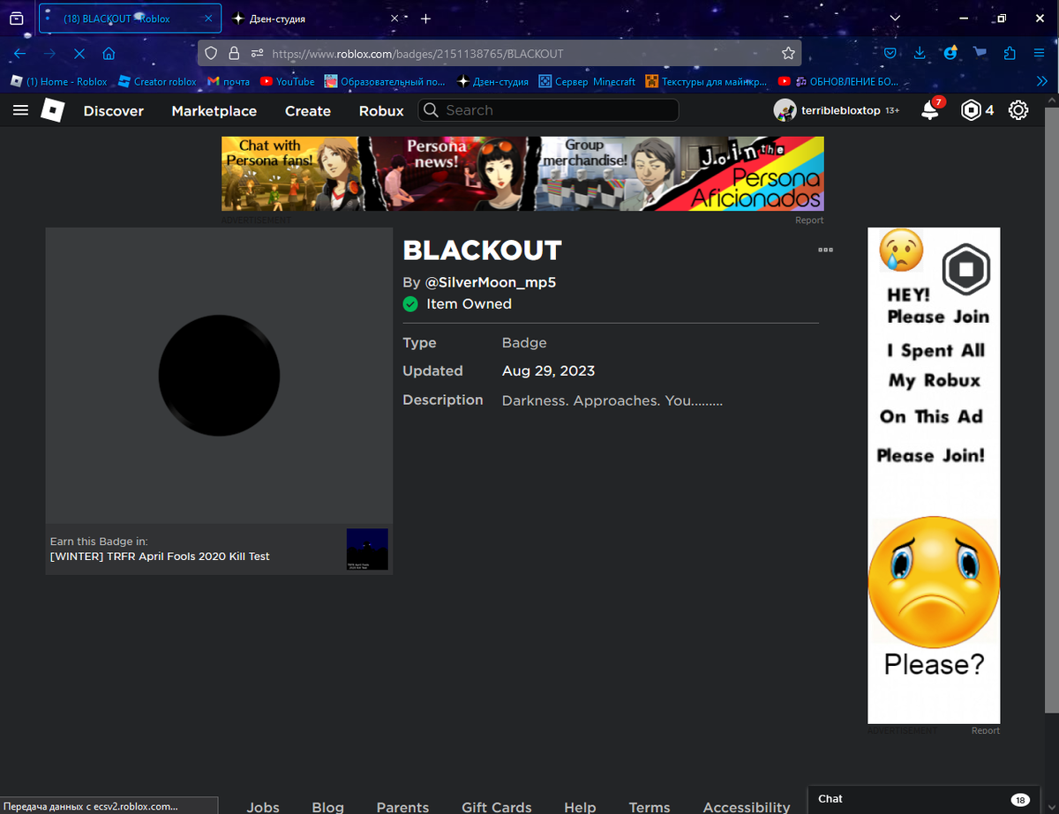Open the Gift Cards footer link
The width and height of the screenshot is (1059, 814).
497,807
